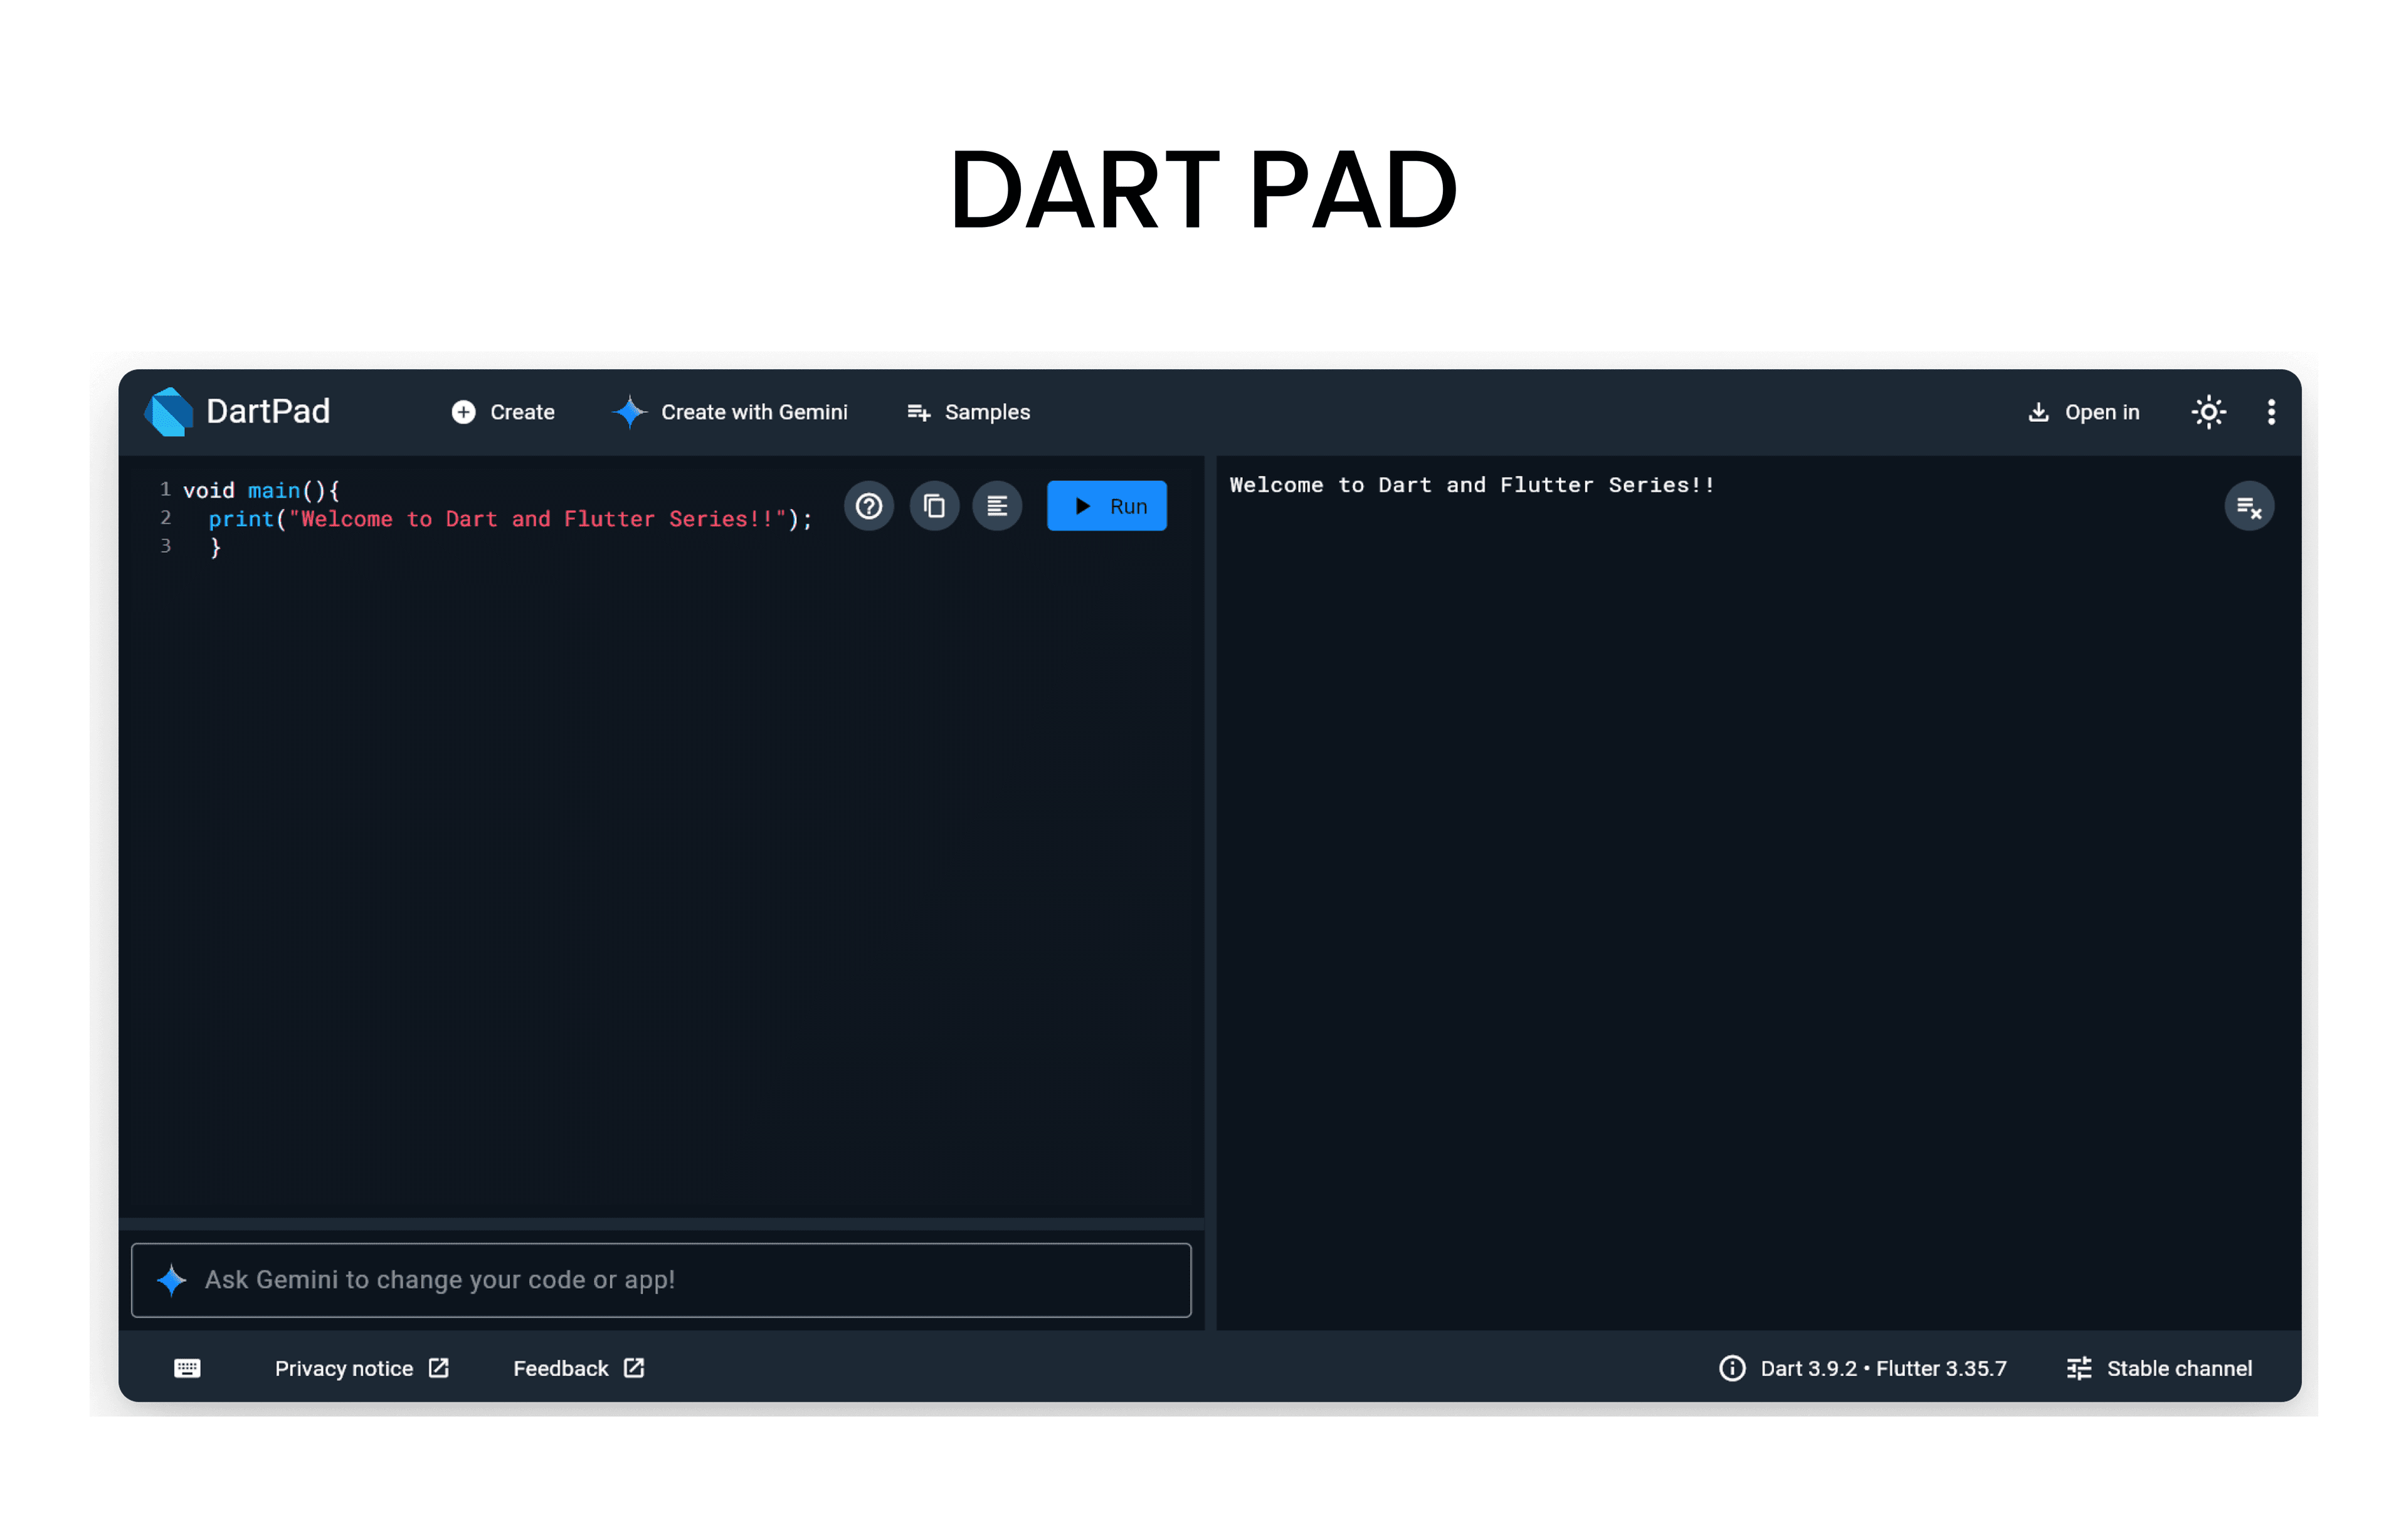Toggle the light/dark theme

coord(2208,412)
